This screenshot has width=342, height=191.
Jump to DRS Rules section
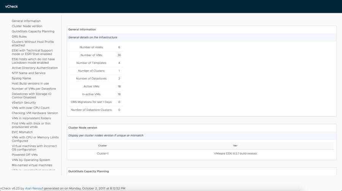[19, 36]
